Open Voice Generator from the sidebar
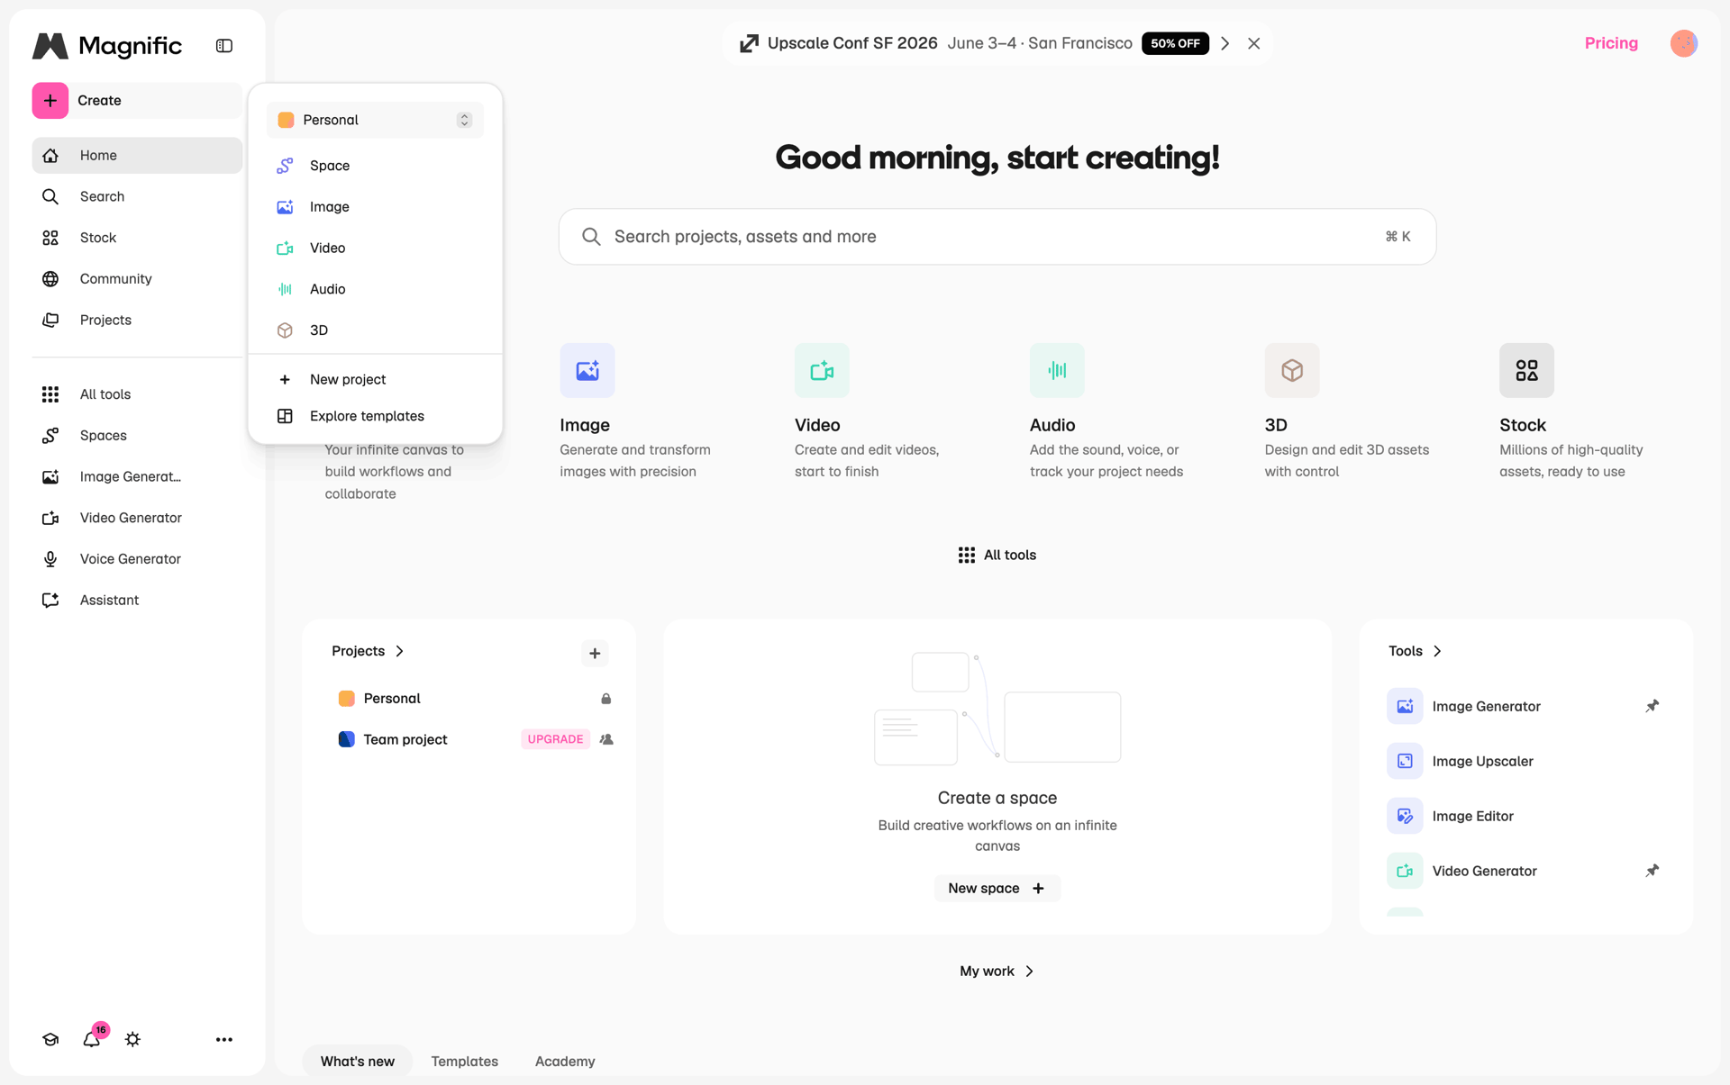This screenshot has height=1085, width=1730. click(137, 558)
